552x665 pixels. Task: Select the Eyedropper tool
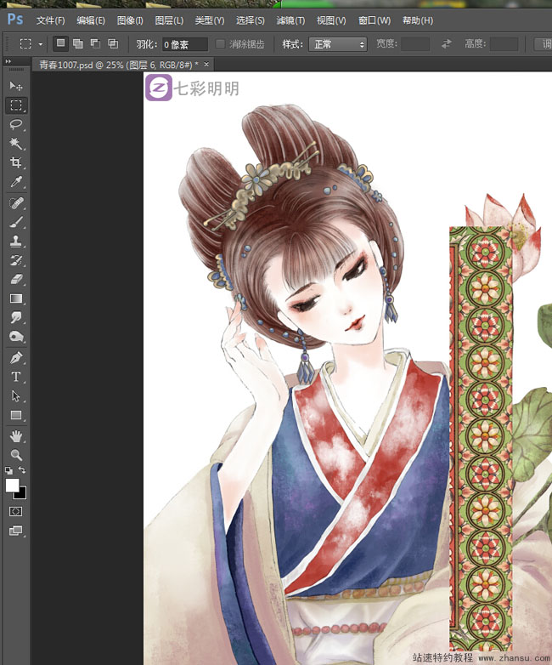pos(16,181)
